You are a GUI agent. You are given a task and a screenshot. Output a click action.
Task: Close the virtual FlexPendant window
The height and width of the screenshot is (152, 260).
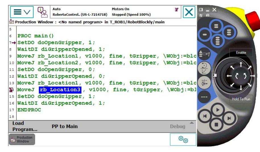(x=214, y=10)
